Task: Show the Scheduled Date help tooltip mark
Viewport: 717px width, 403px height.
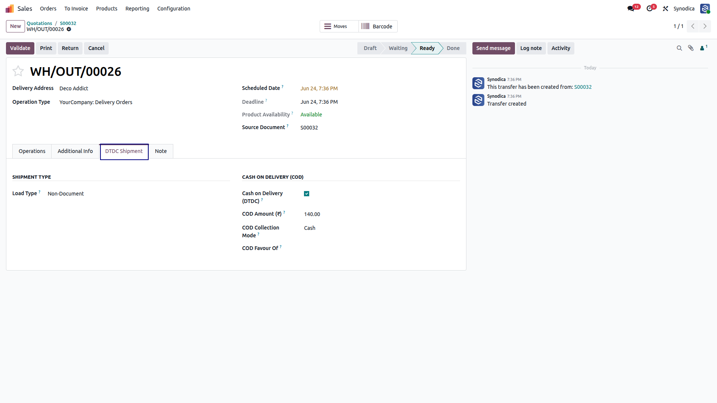Action: coord(283,86)
